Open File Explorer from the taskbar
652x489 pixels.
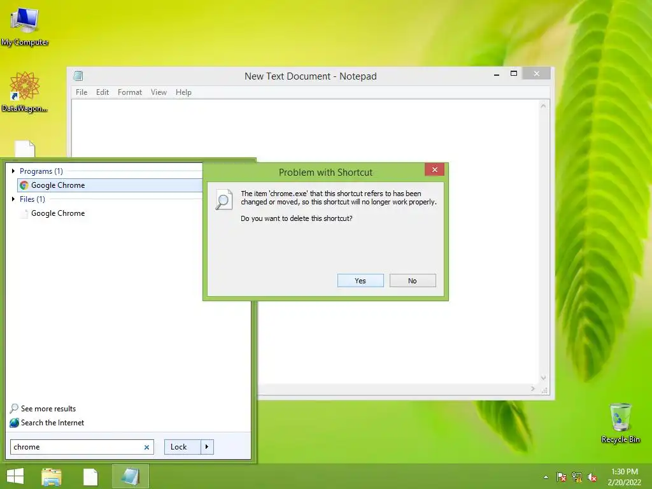pos(52,476)
